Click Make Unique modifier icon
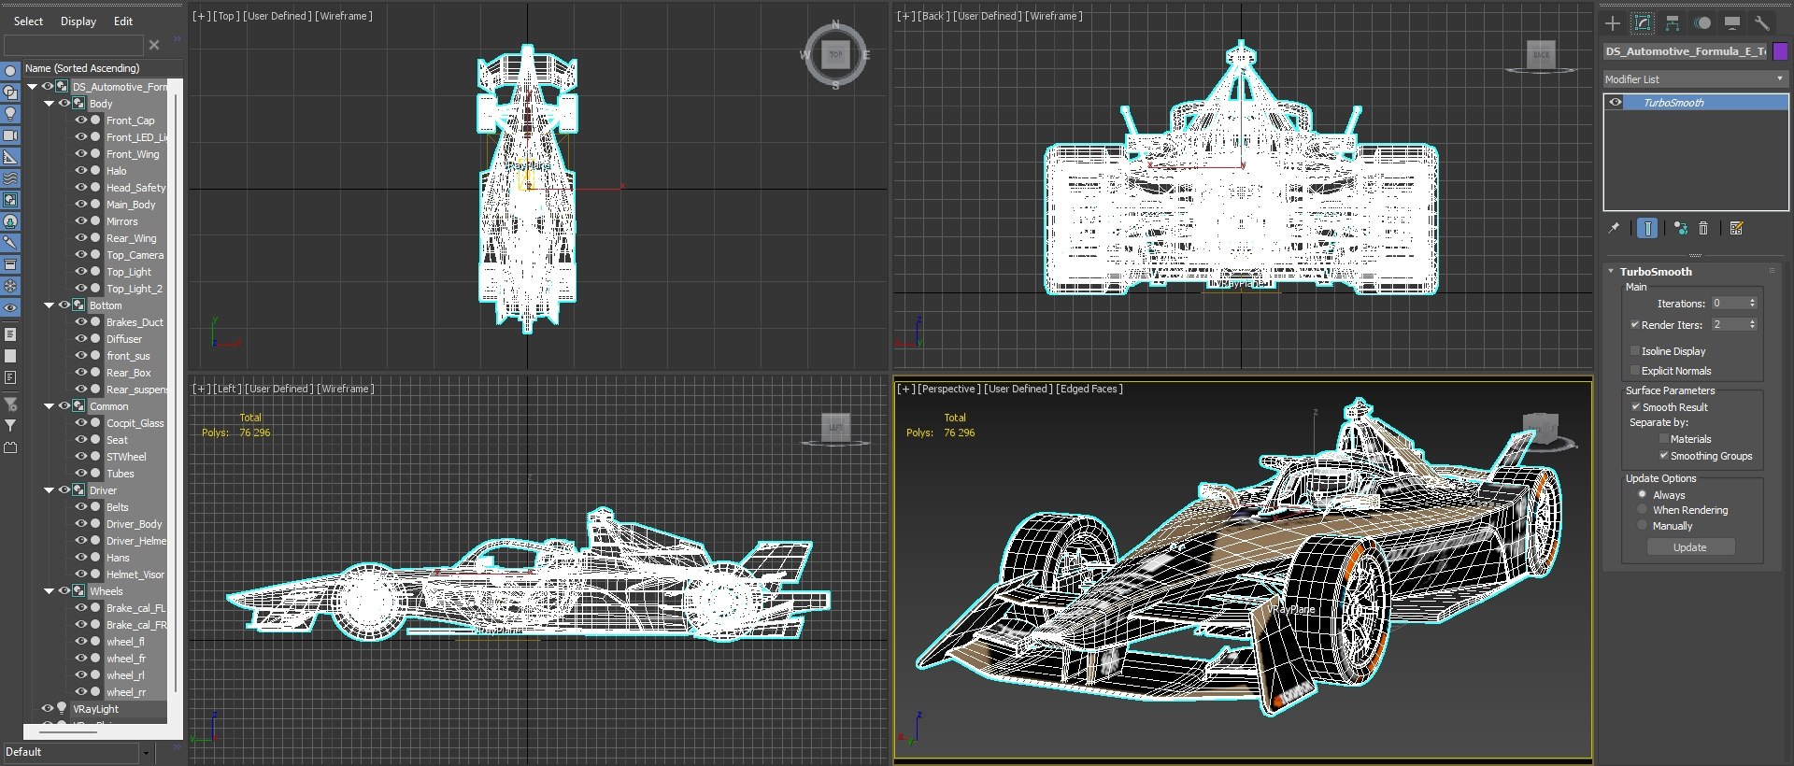Screen dimensions: 1794x766 tap(1681, 228)
